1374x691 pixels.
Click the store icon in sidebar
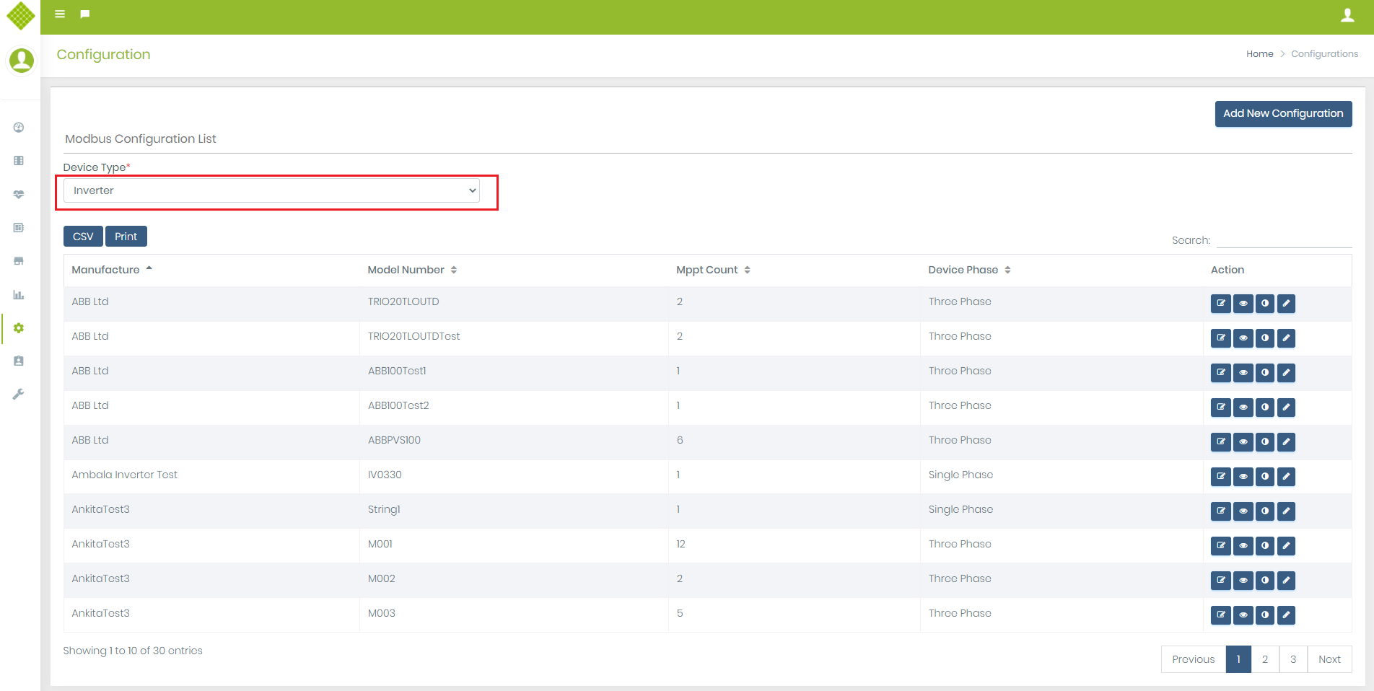pyautogui.click(x=19, y=260)
